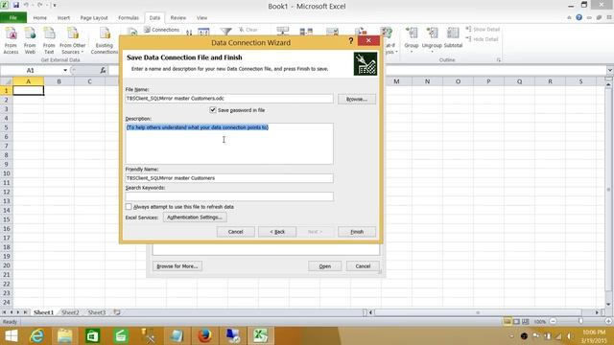The image size is (614, 345).
Task: Click the Page Layout view status icon
Action: point(516,322)
